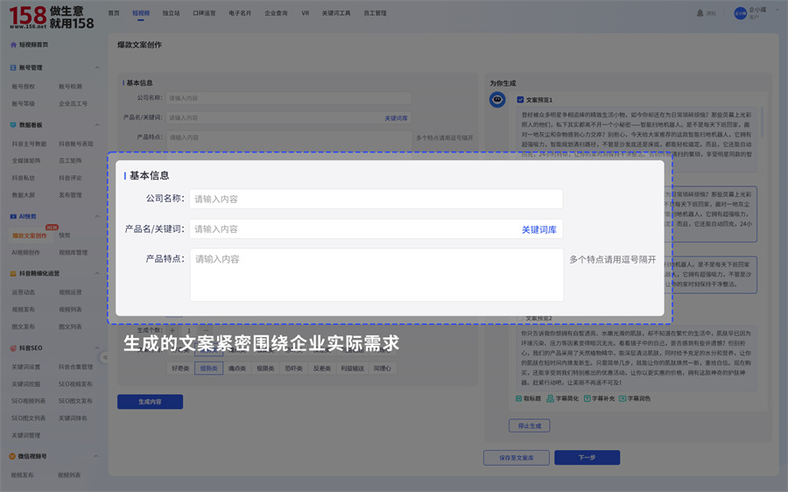Image resolution: width=788 pixels, height=492 pixels.
Task: Click the sidebar collapse arrow handle
Action: 104,357
